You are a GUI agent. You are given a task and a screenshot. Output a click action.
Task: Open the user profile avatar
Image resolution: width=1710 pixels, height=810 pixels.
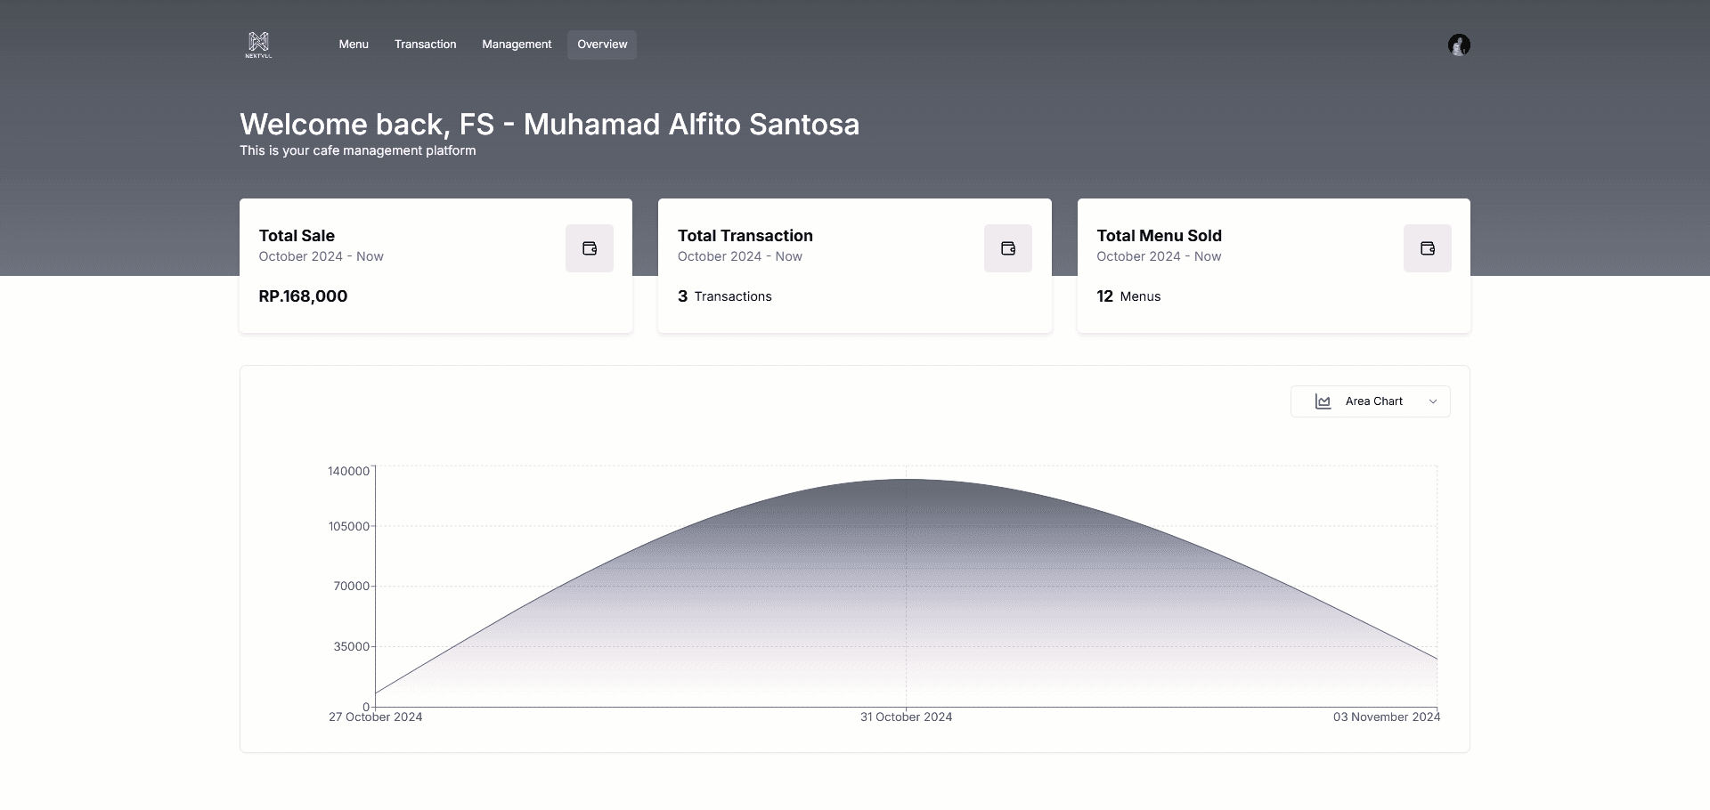point(1458,45)
